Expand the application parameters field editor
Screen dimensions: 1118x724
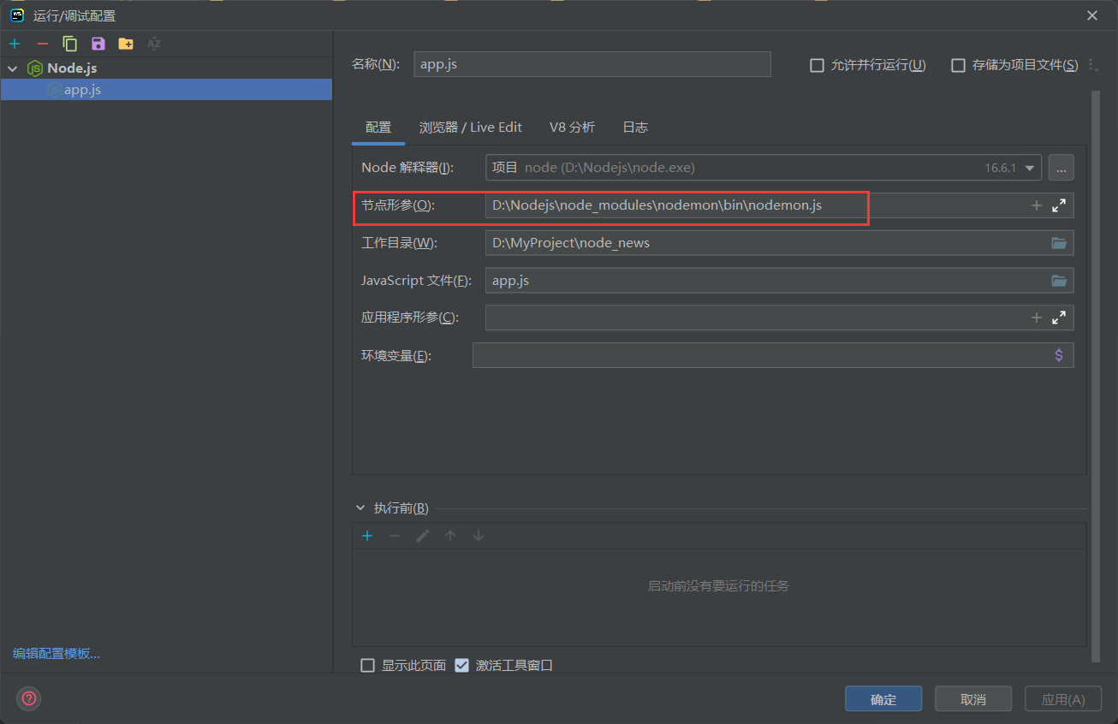coord(1059,317)
